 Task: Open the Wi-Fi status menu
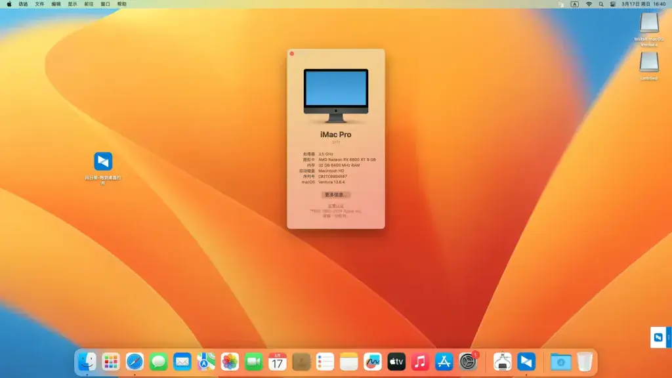pyautogui.click(x=589, y=4)
